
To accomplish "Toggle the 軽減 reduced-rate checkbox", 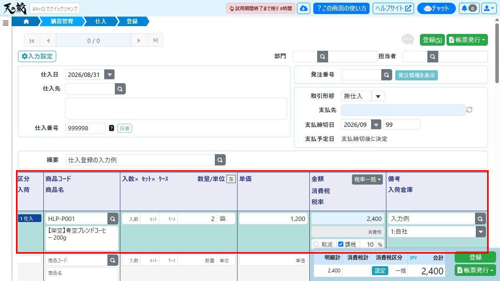I will point(316,244).
